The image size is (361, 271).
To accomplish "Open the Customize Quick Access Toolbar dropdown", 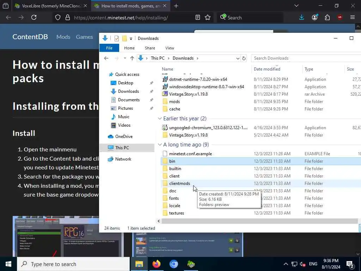I will click(x=131, y=39).
